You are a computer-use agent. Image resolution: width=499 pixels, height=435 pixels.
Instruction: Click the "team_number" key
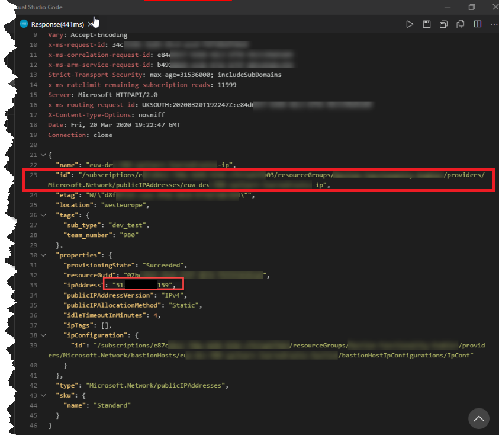point(88,235)
